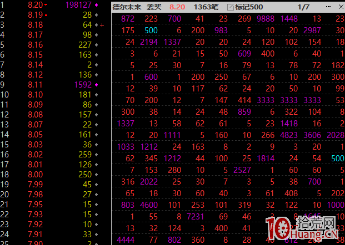
Task: Click the 1033 order in the queue
Action: [x=126, y=147]
